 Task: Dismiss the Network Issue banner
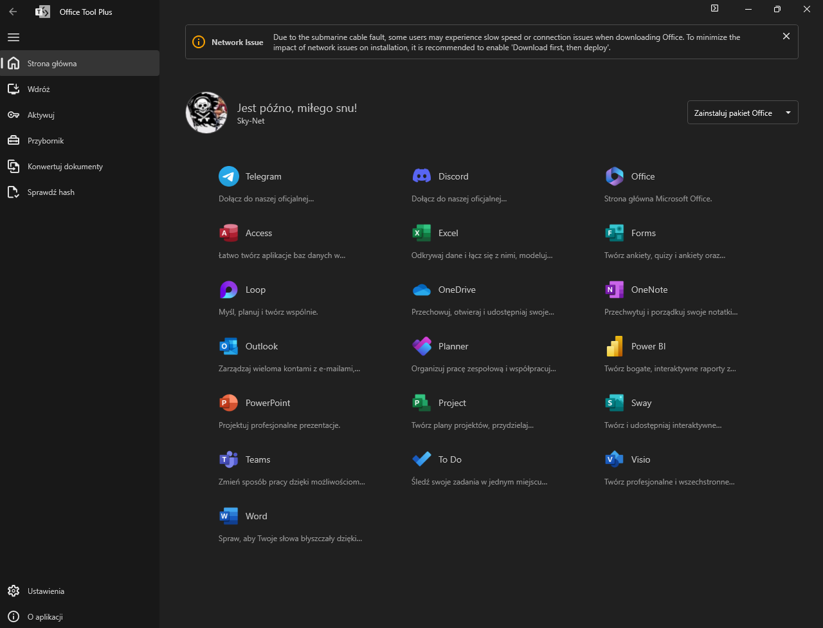[786, 36]
